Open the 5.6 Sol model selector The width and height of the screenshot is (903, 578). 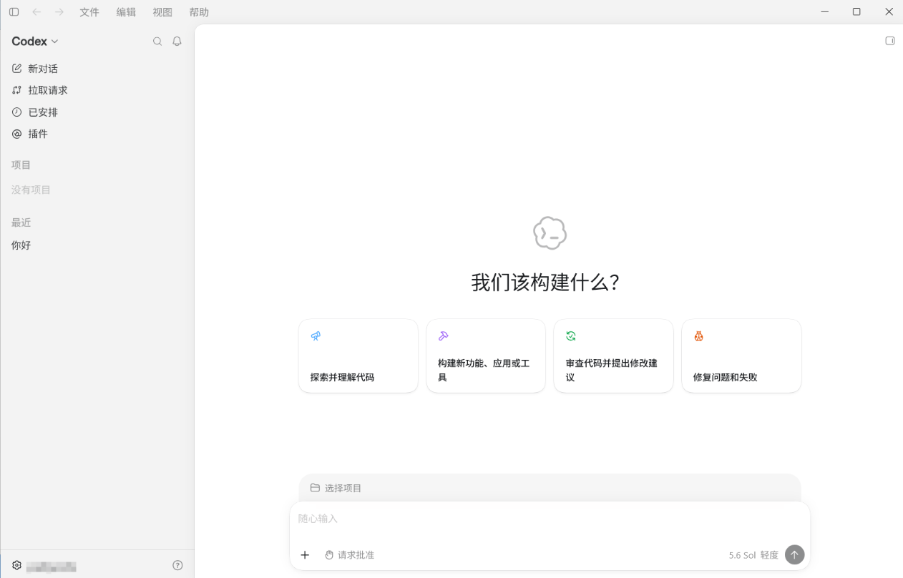pos(742,555)
